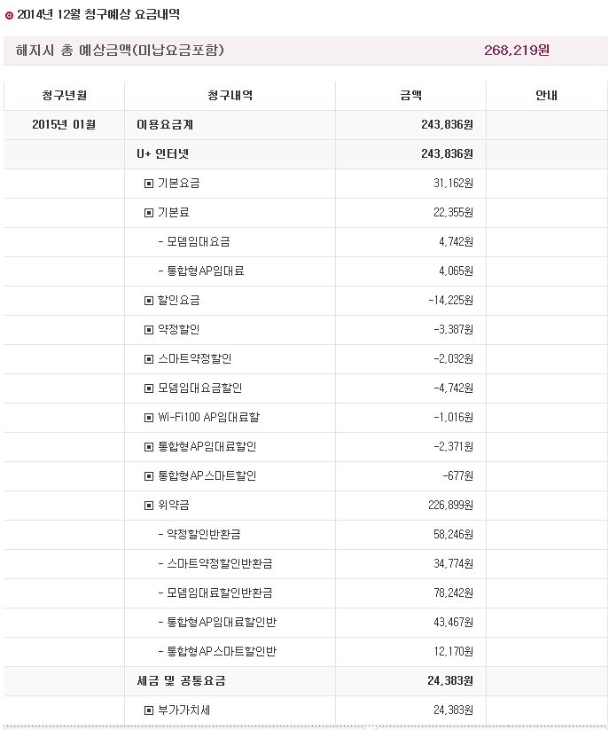The height and width of the screenshot is (730, 609).
Task: Select the 금액 column header
Action: [x=410, y=96]
